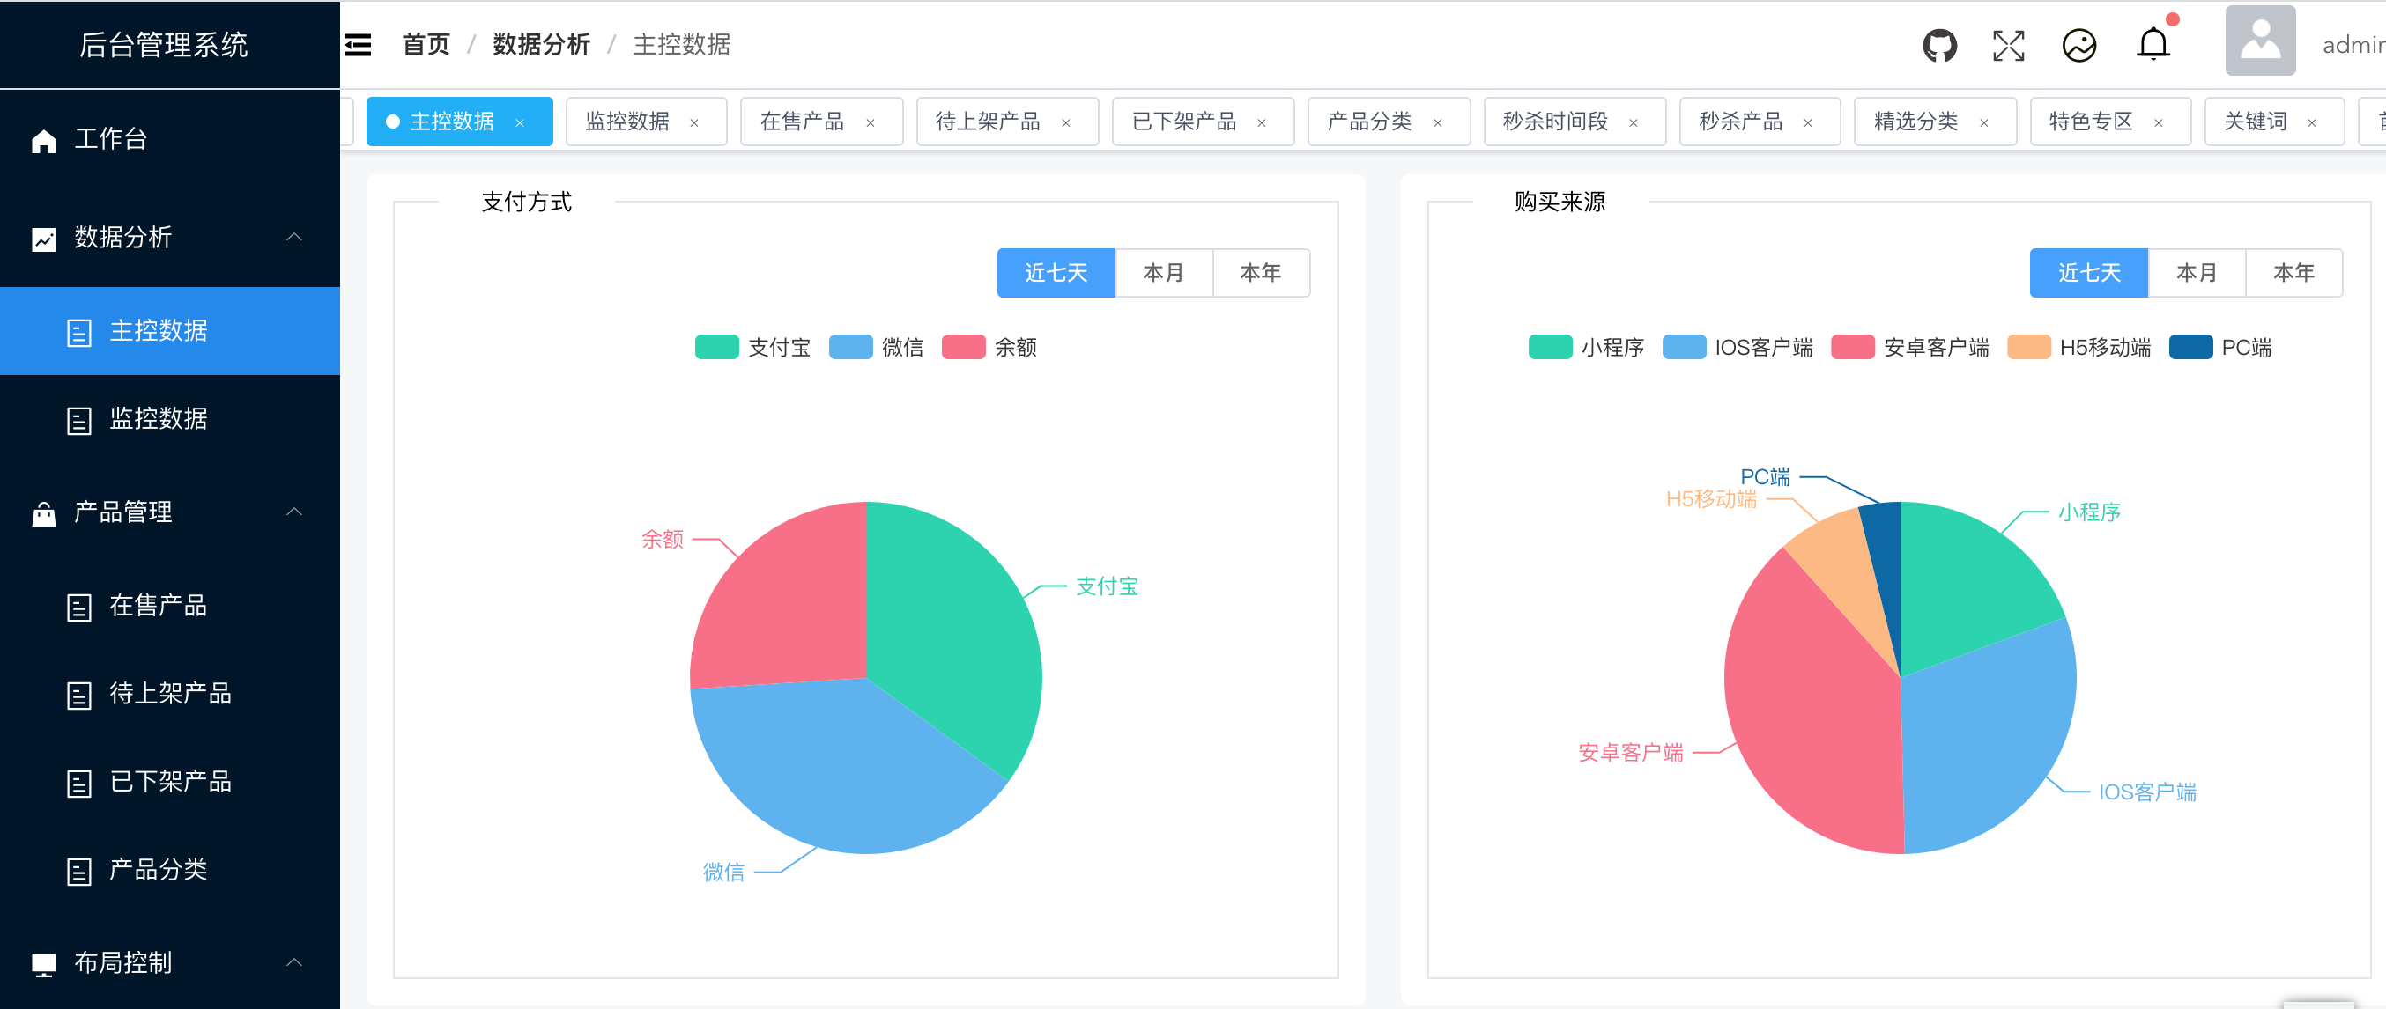The image size is (2386, 1009).
Task: Click the fullscreen expand icon
Action: click(x=2008, y=44)
